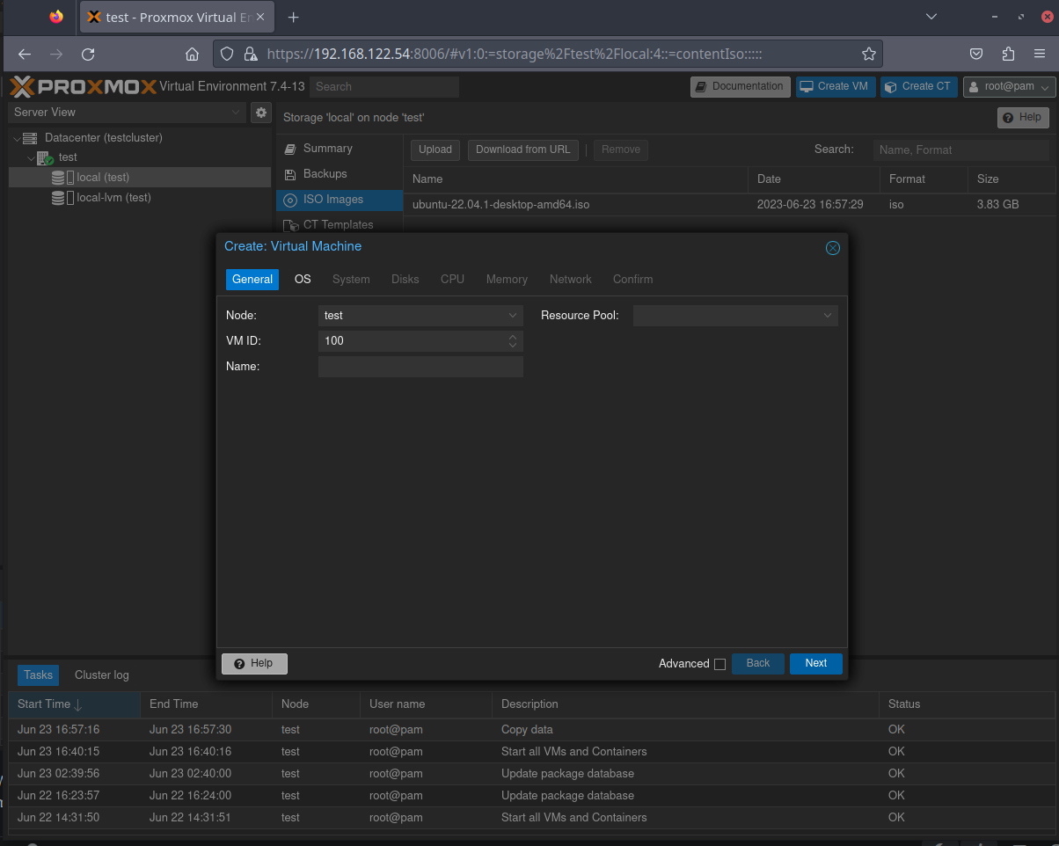The image size is (1059, 846).
Task: Click the Summary book icon
Action: click(290, 149)
